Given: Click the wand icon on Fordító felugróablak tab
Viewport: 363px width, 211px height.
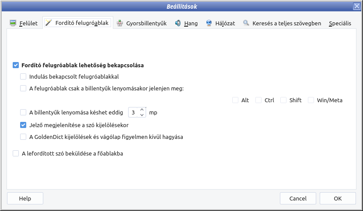Looking at the screenshot, I should click(x=49, y=23).
